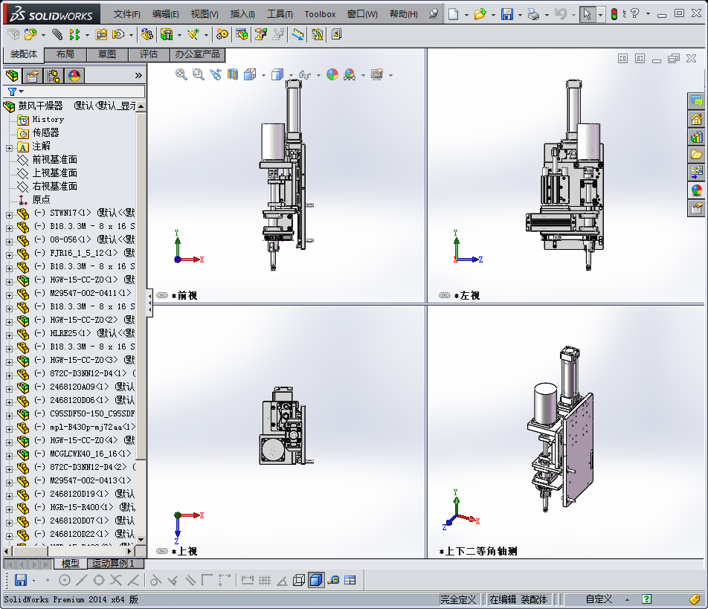708x609 pixels.
Task: Open the 文件(F) menu
Action: click(127, 14)
